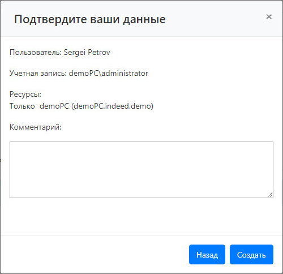Click empty header area beside the title
The width and height of the screenshot is (283, 274).
click(x=215, y=19)
